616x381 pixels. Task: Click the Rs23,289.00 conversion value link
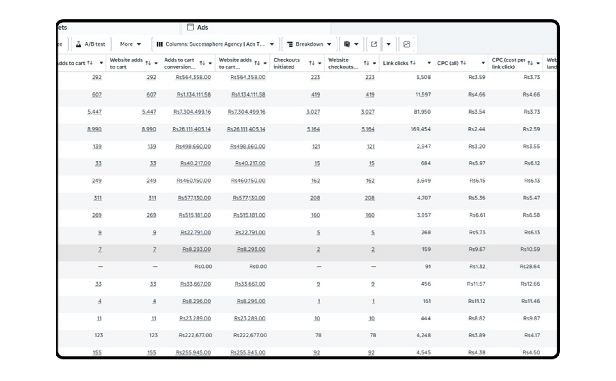tap(195, 318)
